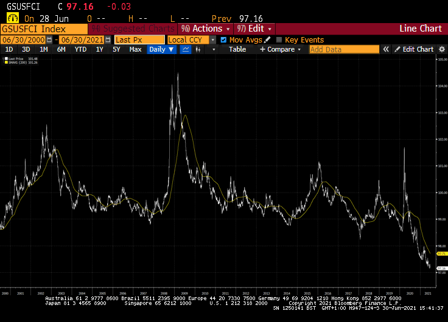This screenshot has width=448, height=322.
Task: Click the red 97.16 closing price
Action: (x=80, y=6)
